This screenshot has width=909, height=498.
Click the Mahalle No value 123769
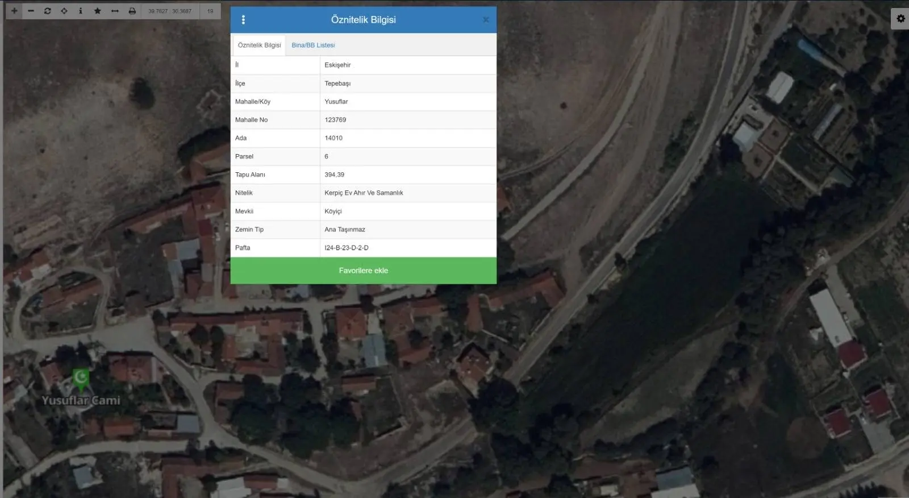[x=335, y=120]
